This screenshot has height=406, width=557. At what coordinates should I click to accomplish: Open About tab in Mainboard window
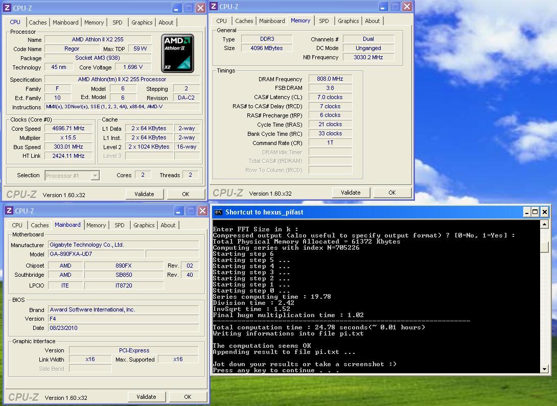[x=168, y=225]
